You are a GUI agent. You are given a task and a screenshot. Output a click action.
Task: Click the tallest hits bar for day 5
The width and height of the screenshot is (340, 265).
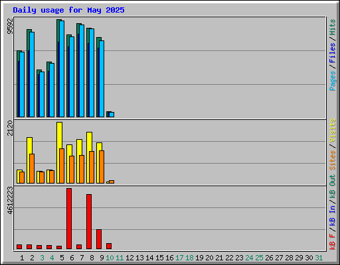58,68
